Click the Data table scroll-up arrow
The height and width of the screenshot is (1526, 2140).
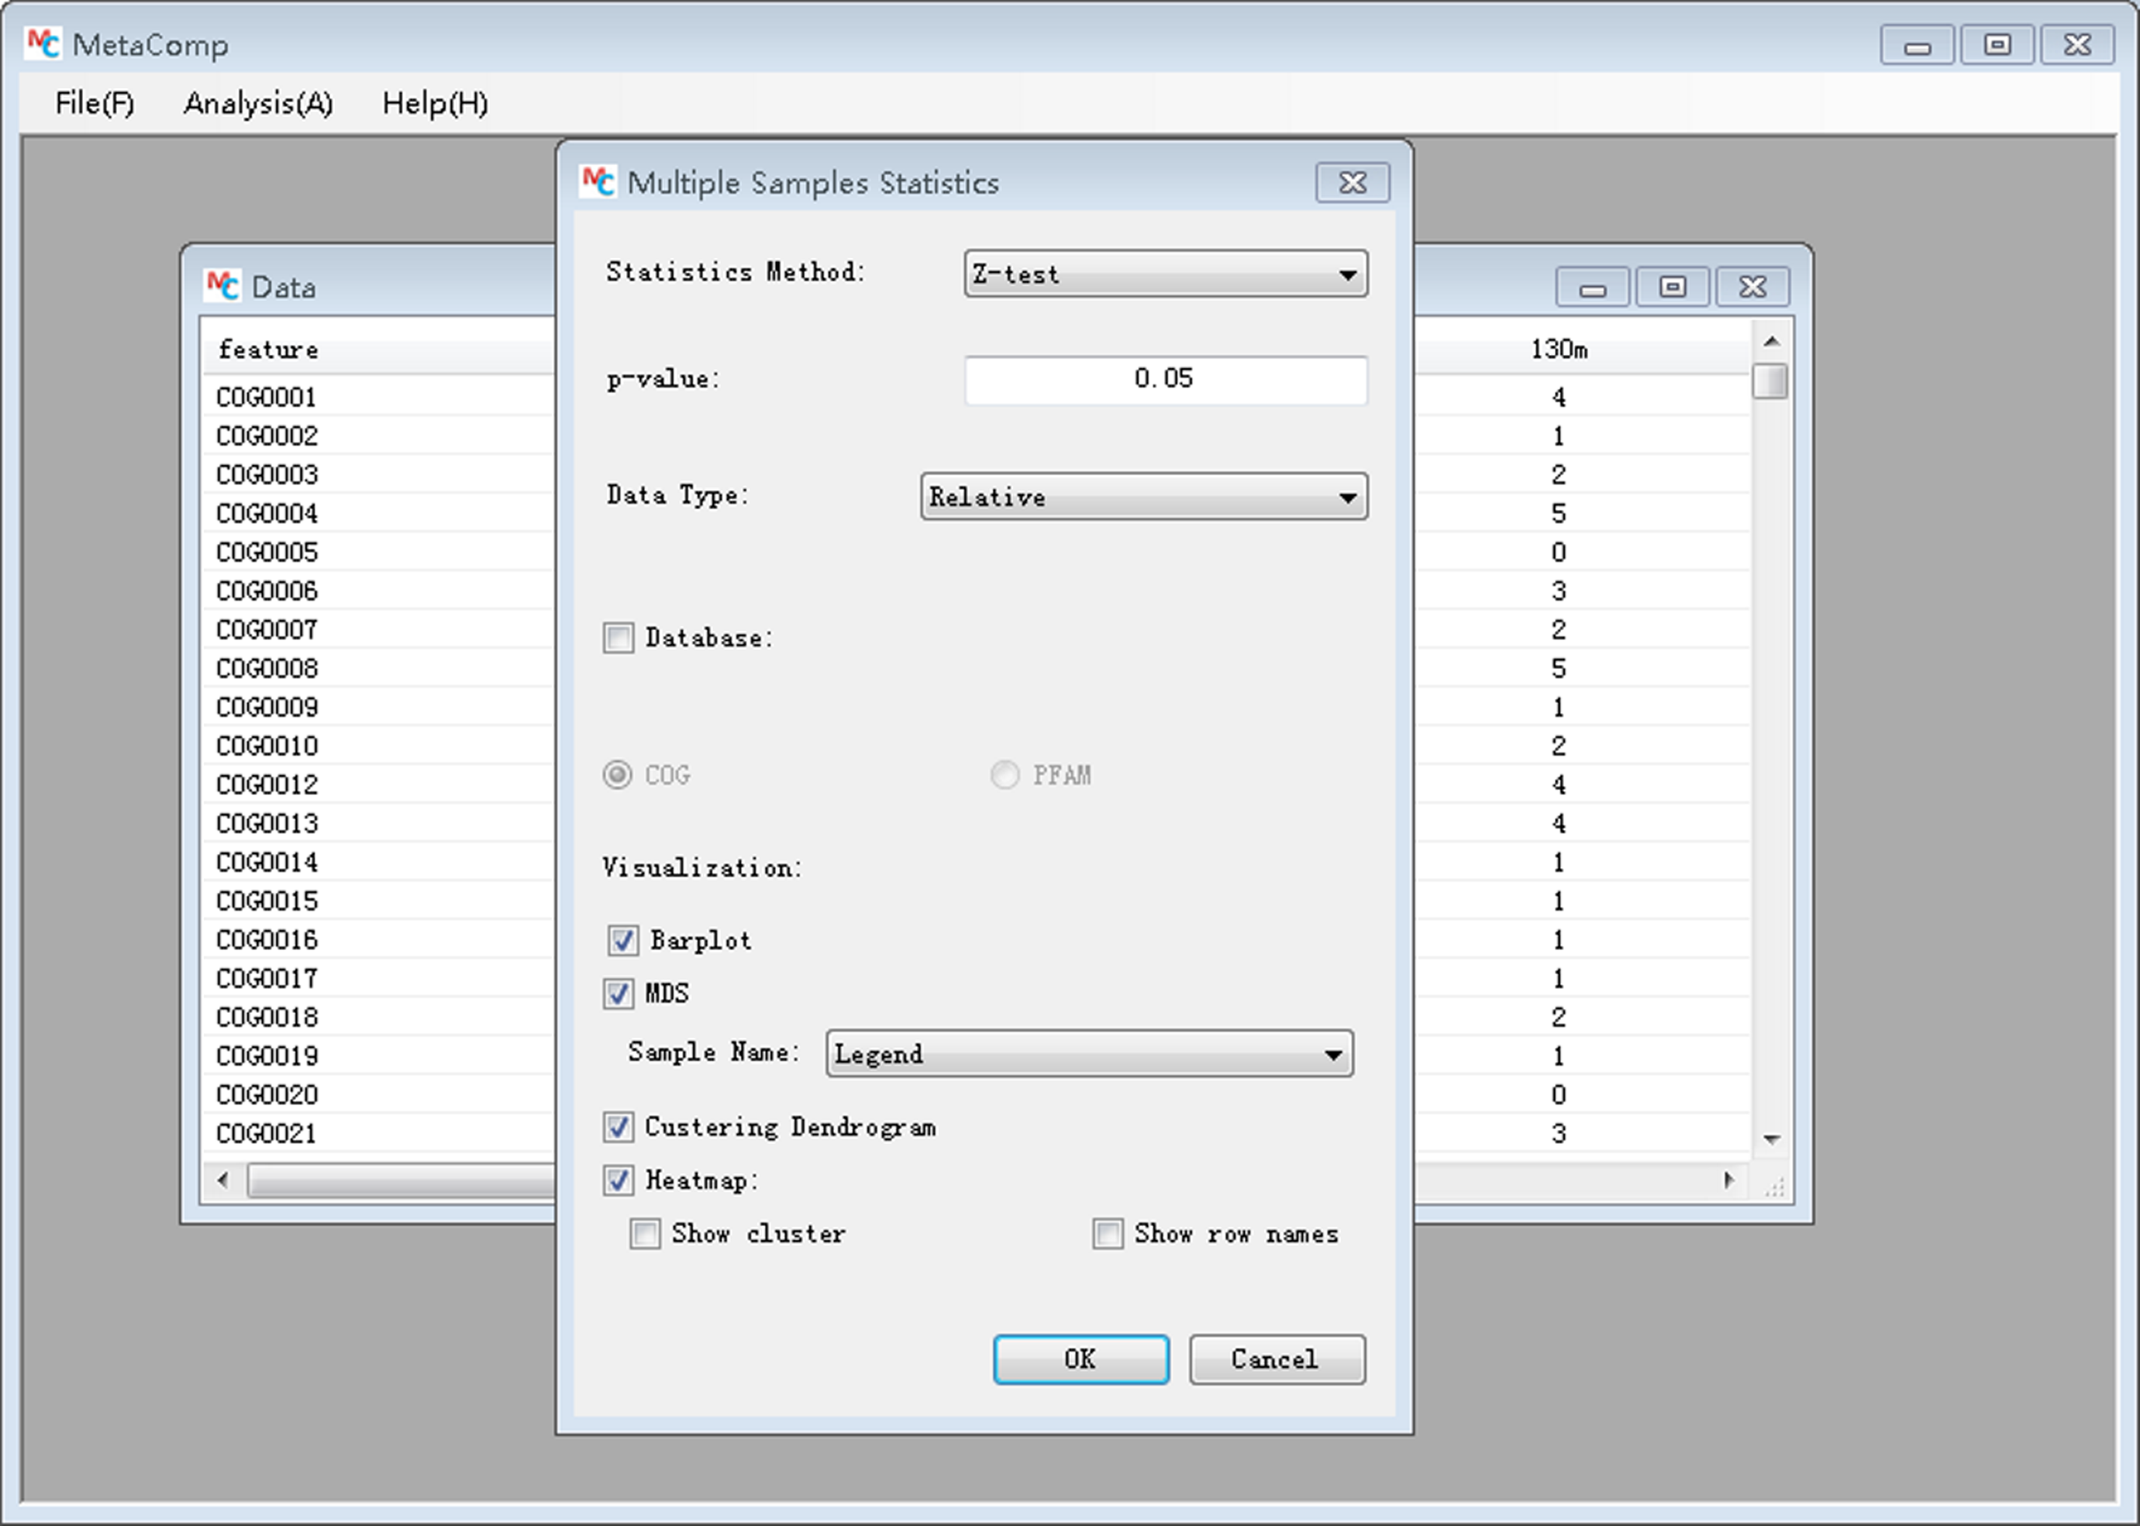[x=1772, y=341]
